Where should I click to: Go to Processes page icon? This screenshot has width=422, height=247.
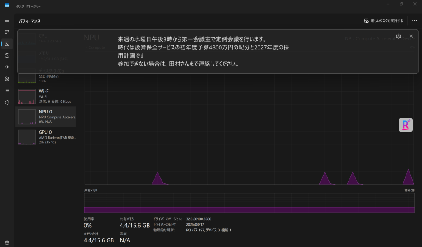[7, 32]
